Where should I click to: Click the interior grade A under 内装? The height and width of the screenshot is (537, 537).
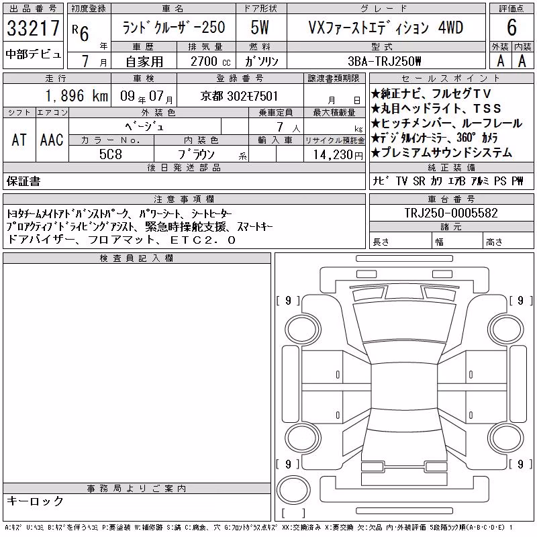tap(522, 61)
